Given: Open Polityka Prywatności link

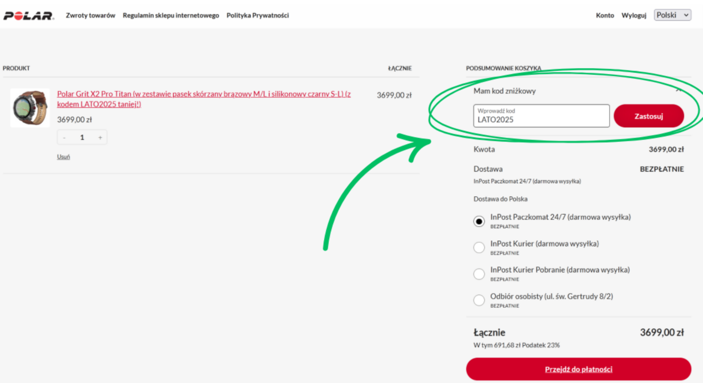Looking at the screenshot, I should pos(257,15).
